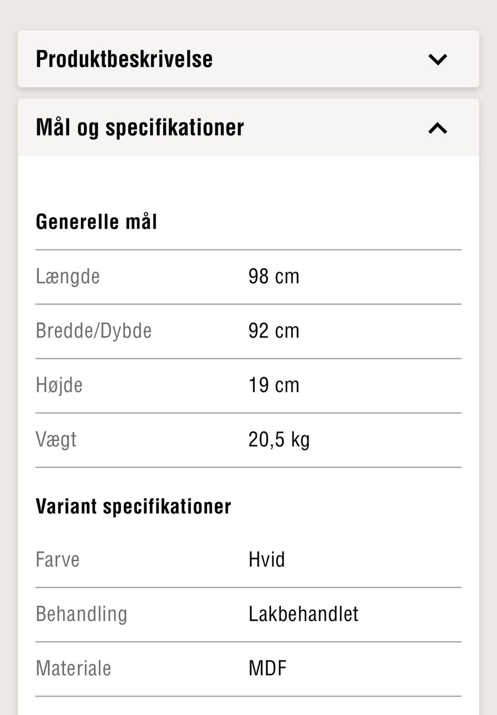The height and width of the screenshot is (715, 497).
Task: Select the Lakbehandlet treatment value
Action: [x=303, y=614]
